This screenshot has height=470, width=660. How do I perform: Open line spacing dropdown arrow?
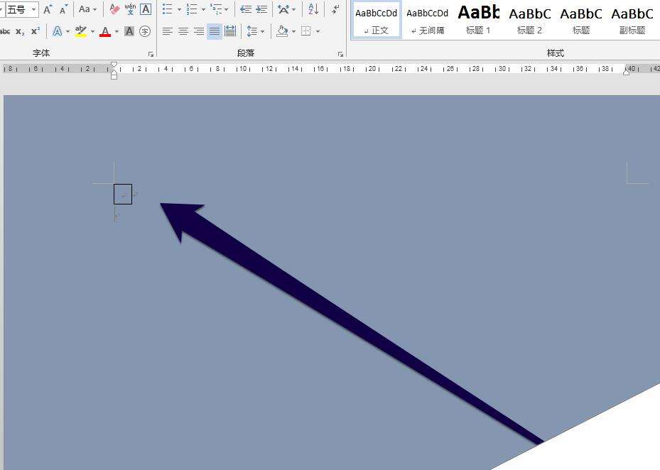[263, 31]
